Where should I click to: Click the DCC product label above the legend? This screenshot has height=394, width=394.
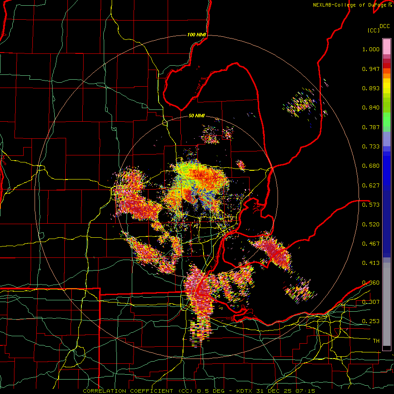click(385, 26)
